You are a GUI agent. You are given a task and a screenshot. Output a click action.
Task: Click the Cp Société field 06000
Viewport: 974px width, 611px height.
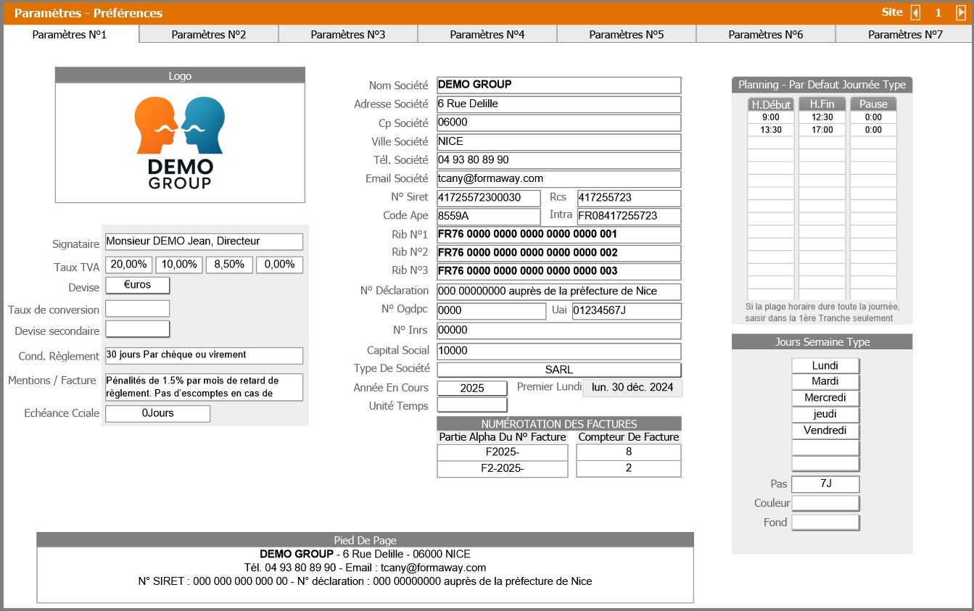[559, 123]
